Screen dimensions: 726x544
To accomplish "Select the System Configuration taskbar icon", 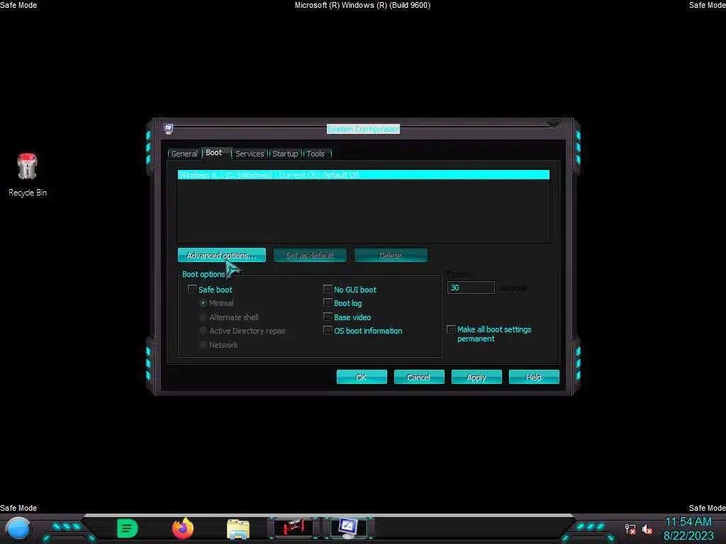I will (348, 528).
